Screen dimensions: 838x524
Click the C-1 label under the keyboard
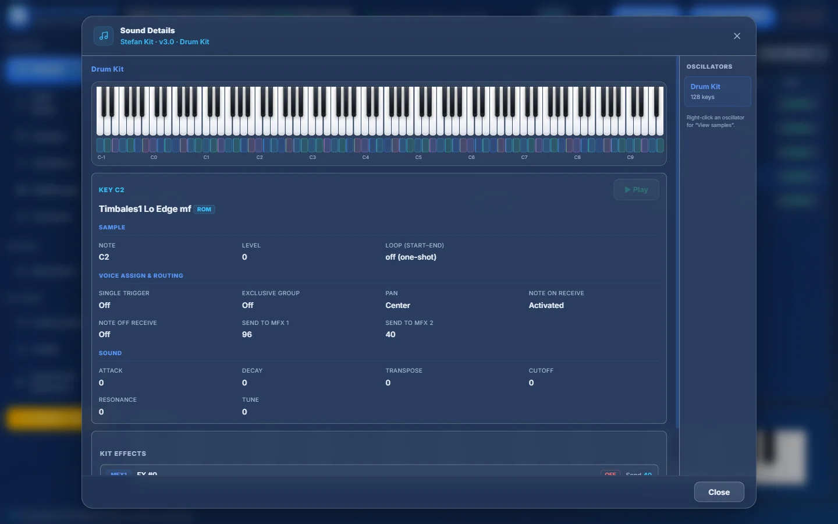click(x=101, y=157)
